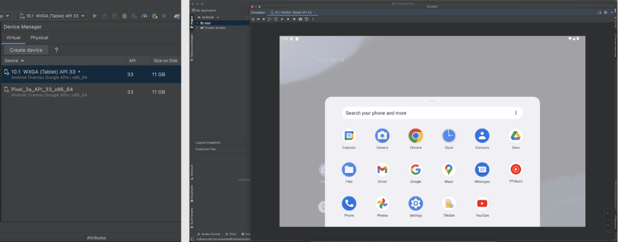Viewport: 618px width, 242px height.
Task: Rotate emulator left icon
Action: click(x=269, y=19)
